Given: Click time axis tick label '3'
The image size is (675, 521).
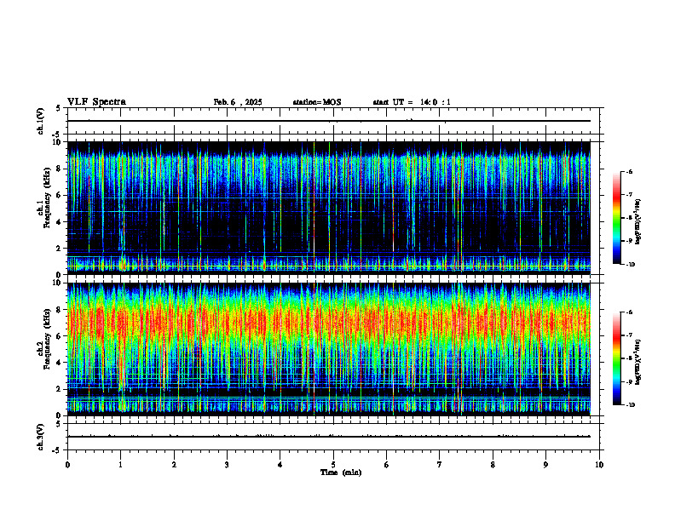Looking at the screenshot, I should 227,465.
